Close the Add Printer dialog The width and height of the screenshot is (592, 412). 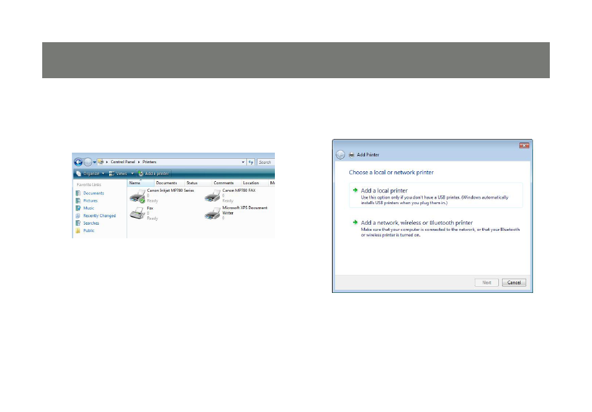click(524, 145)
